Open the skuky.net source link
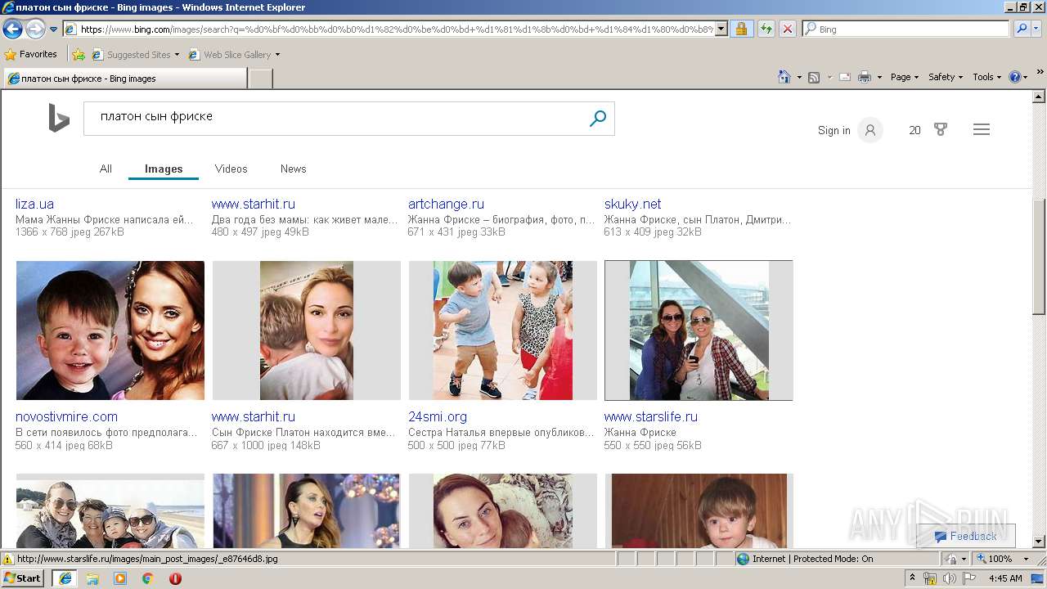 (632, 204)
